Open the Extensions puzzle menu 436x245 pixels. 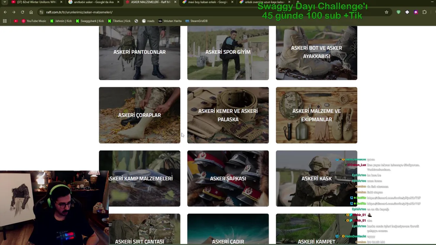pyautogui.click(x=424, y=12)
